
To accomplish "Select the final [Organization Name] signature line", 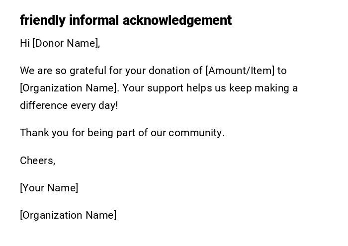I will [68, 215].
